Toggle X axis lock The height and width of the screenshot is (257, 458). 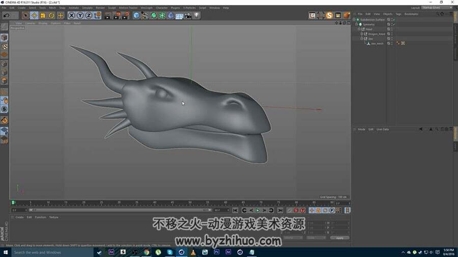coord(72,15)
